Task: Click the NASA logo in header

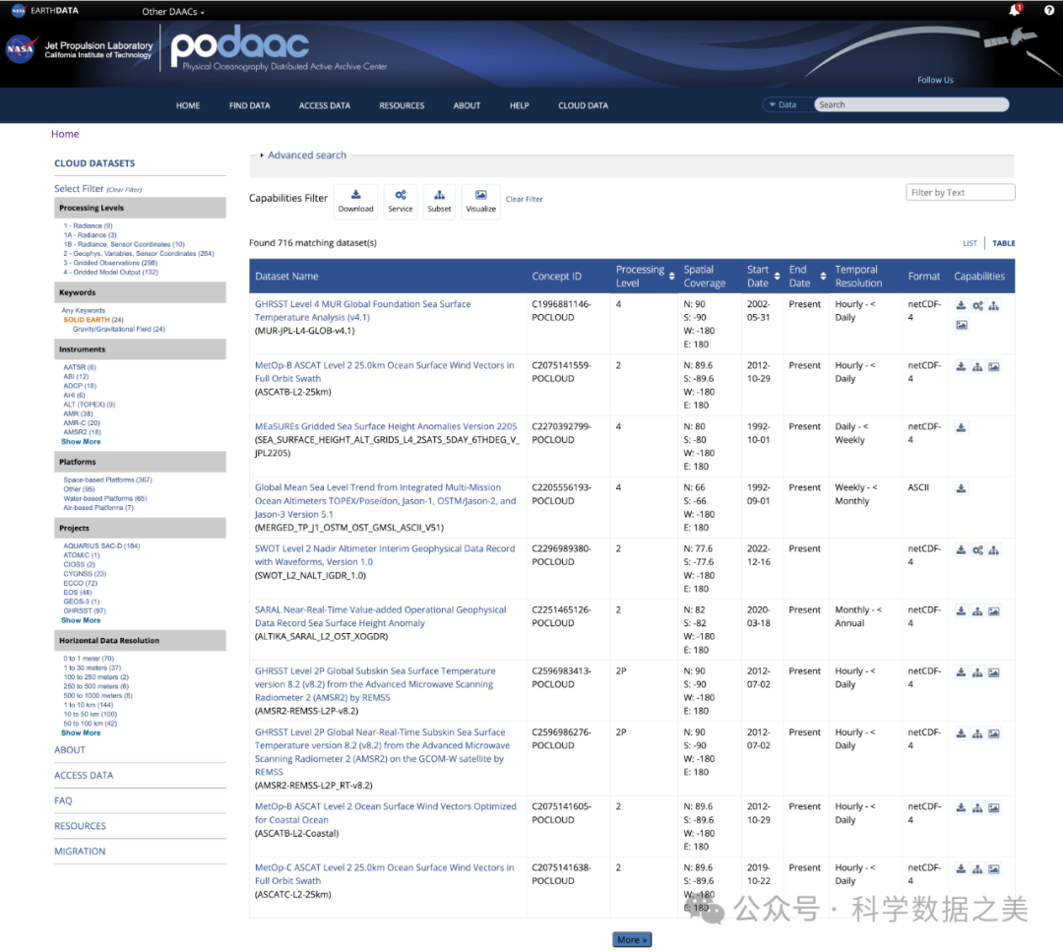Action: [x=20, y=49]
